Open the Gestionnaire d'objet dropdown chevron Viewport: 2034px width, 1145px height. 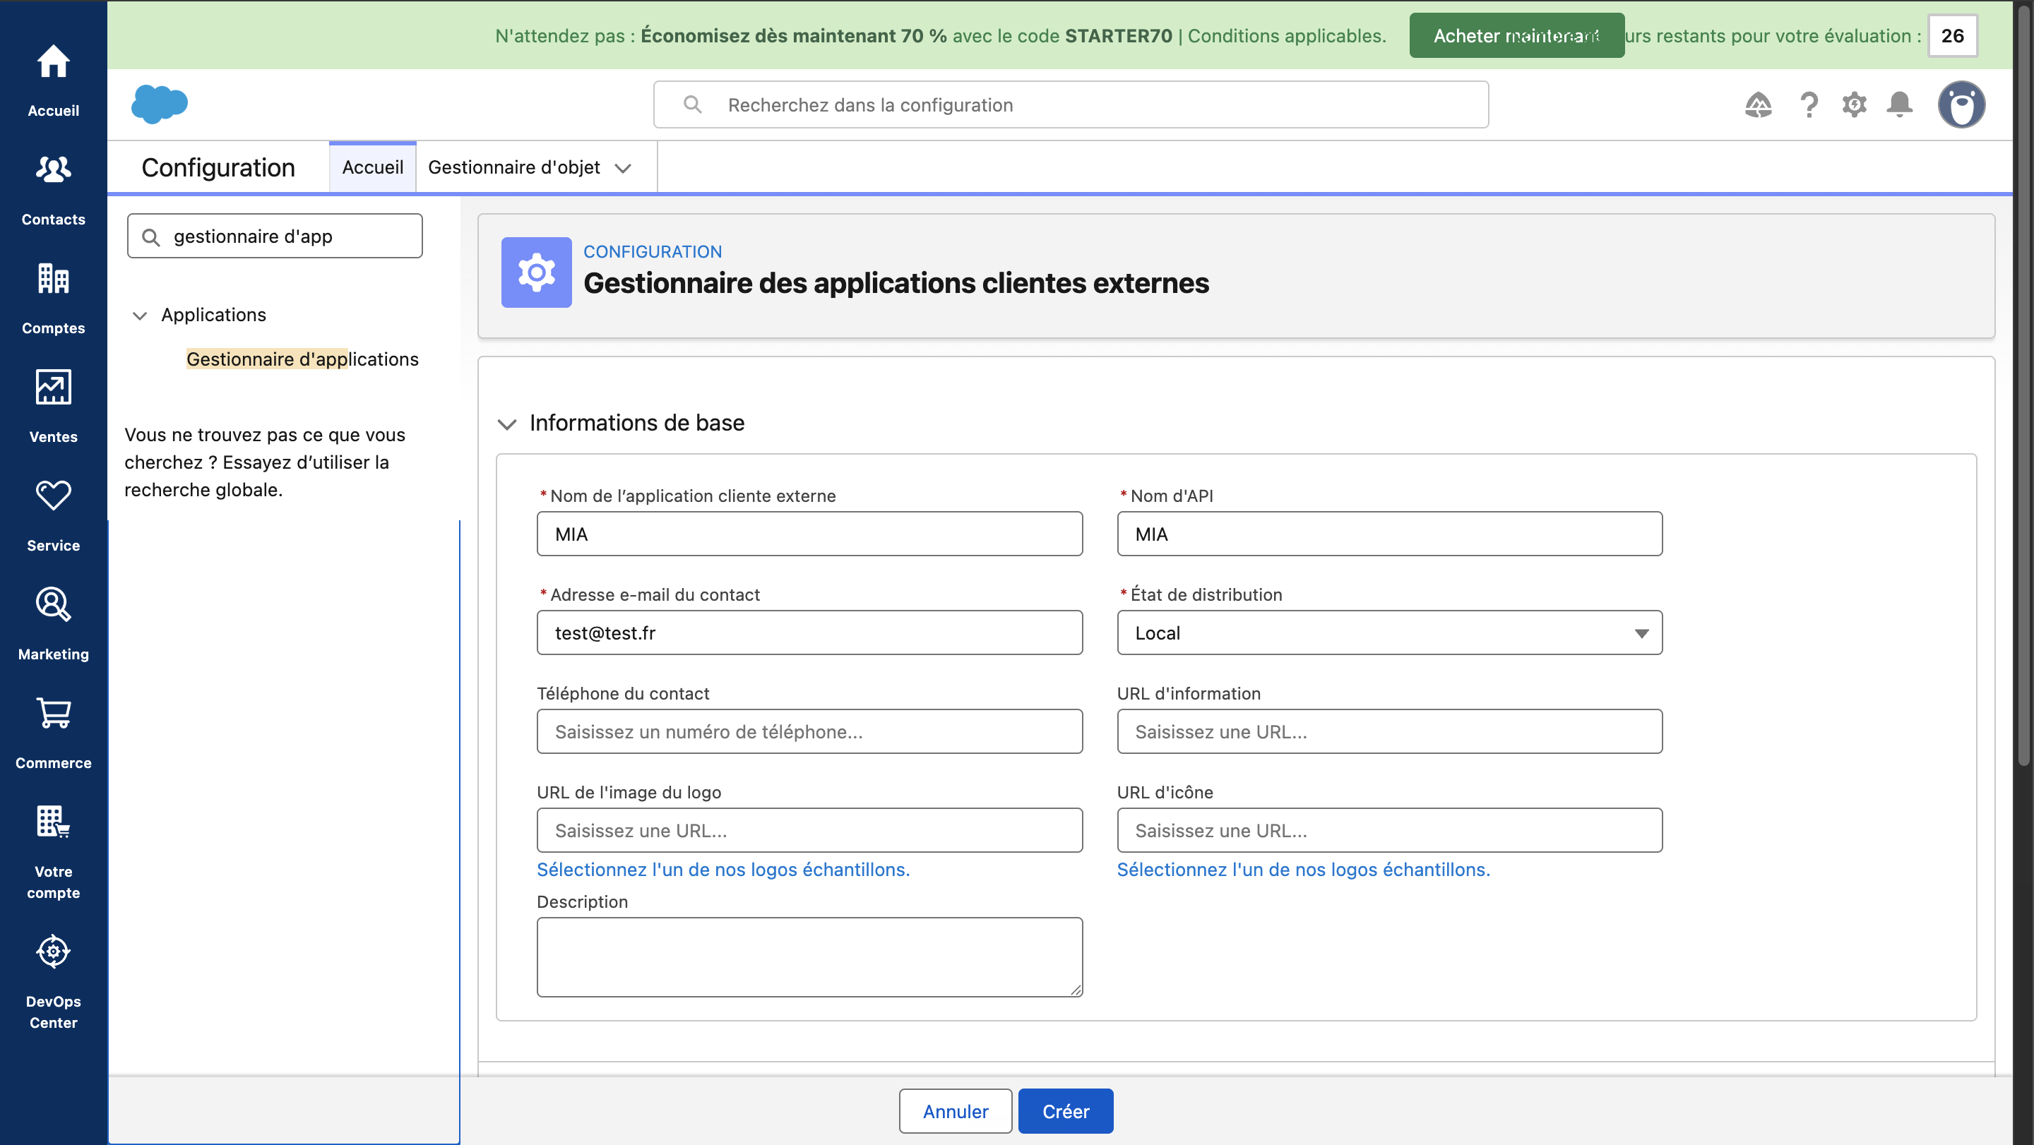[623, 168]
